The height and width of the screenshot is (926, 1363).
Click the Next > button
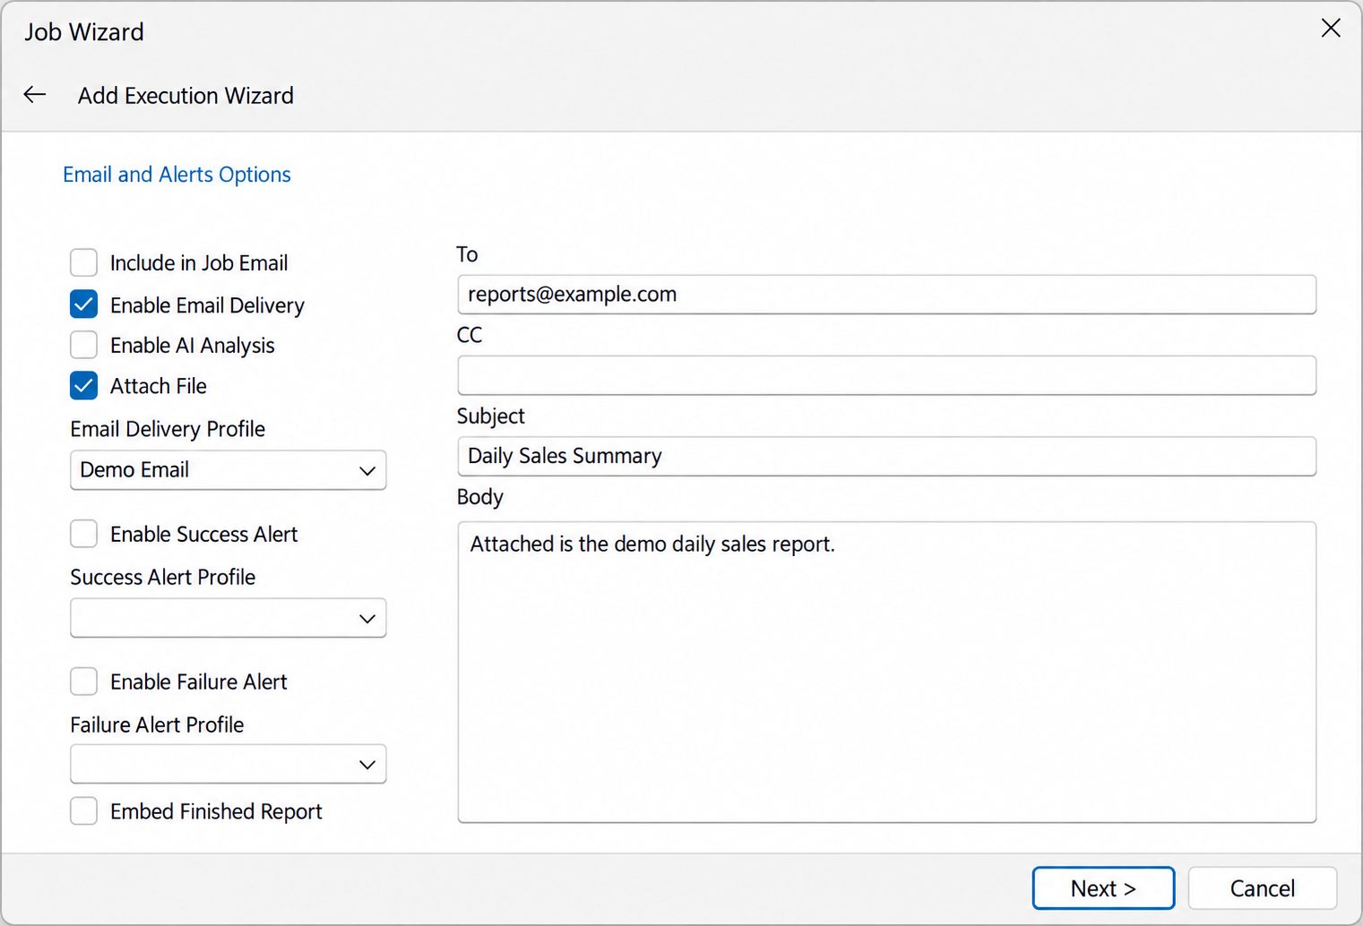(x=1103, y=888)
